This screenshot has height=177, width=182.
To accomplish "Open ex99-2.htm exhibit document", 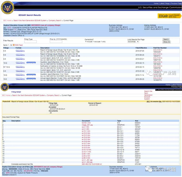I will pyautogui.click(x=86, y=156).
